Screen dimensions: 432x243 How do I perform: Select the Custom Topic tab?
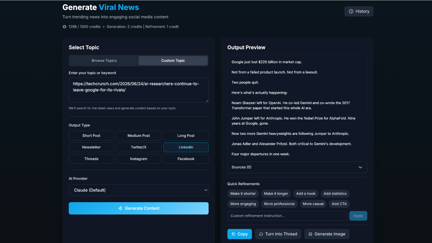pyautogui.click(x=173, y=60)
